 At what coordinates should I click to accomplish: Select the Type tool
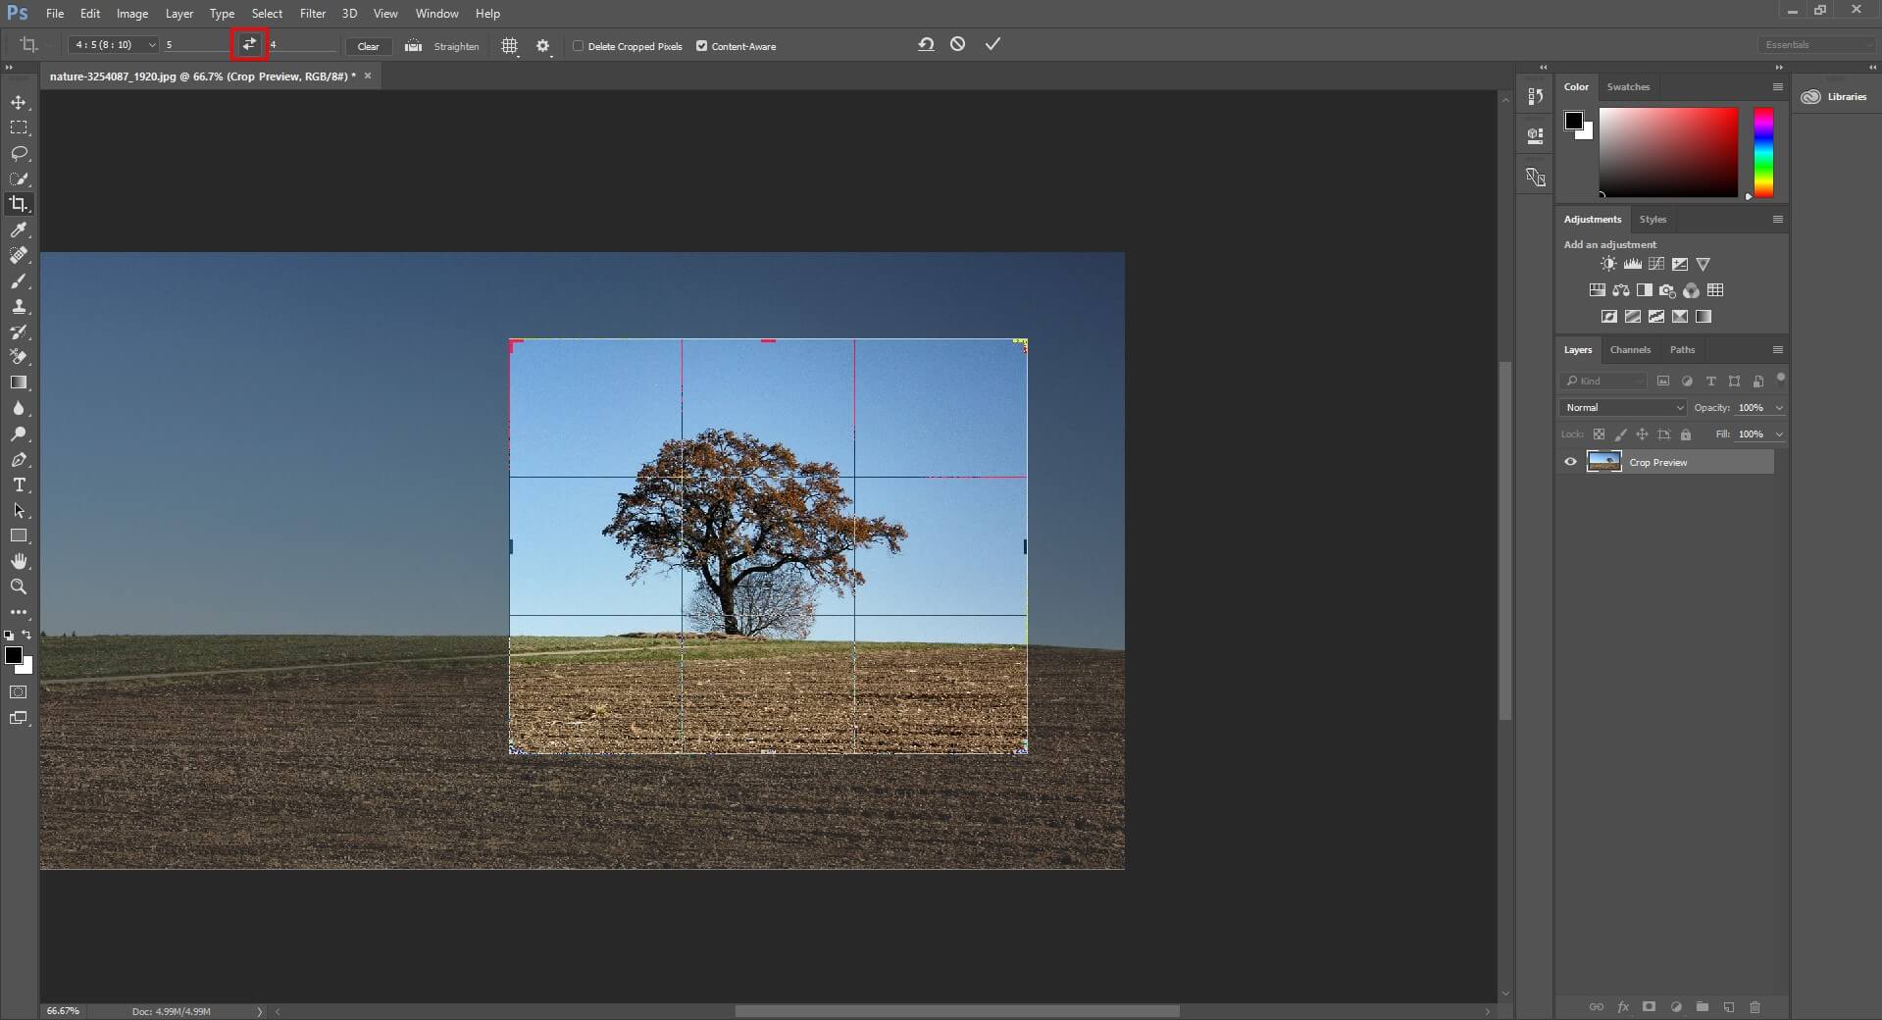(20, 484)
